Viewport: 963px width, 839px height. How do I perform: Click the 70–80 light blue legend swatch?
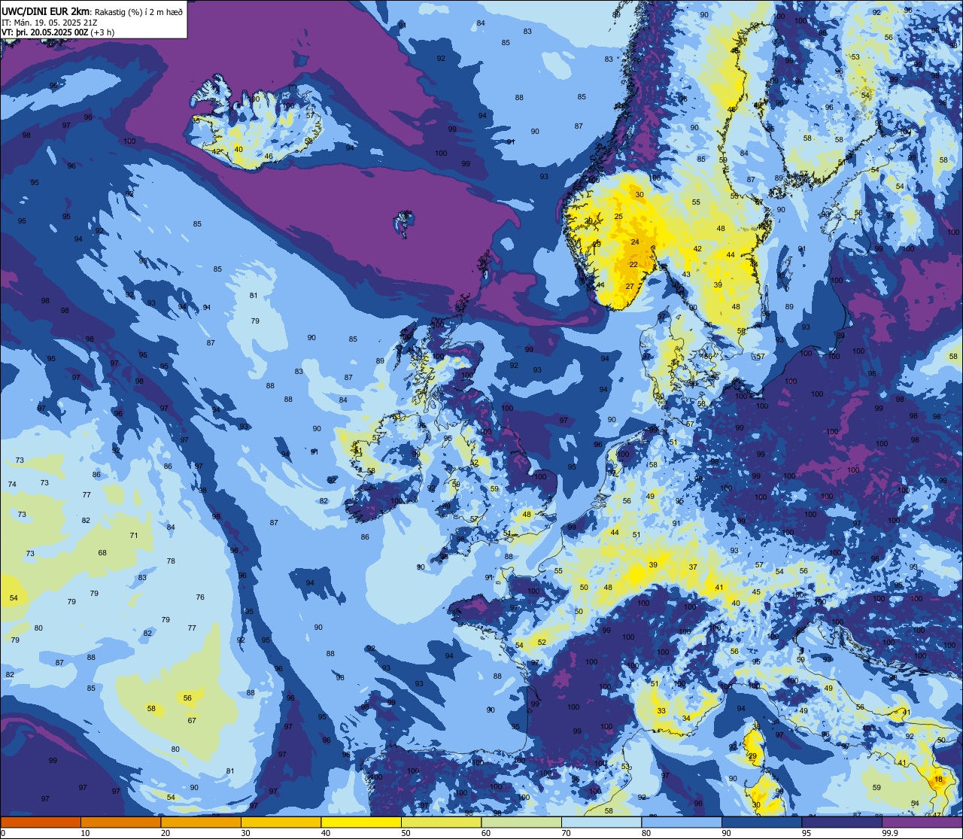[601, 822]
